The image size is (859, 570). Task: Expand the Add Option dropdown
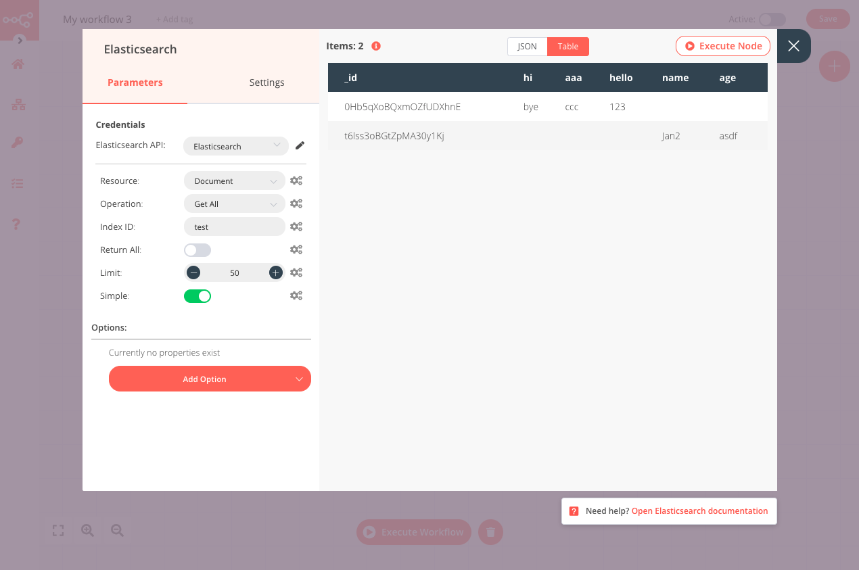210,379
